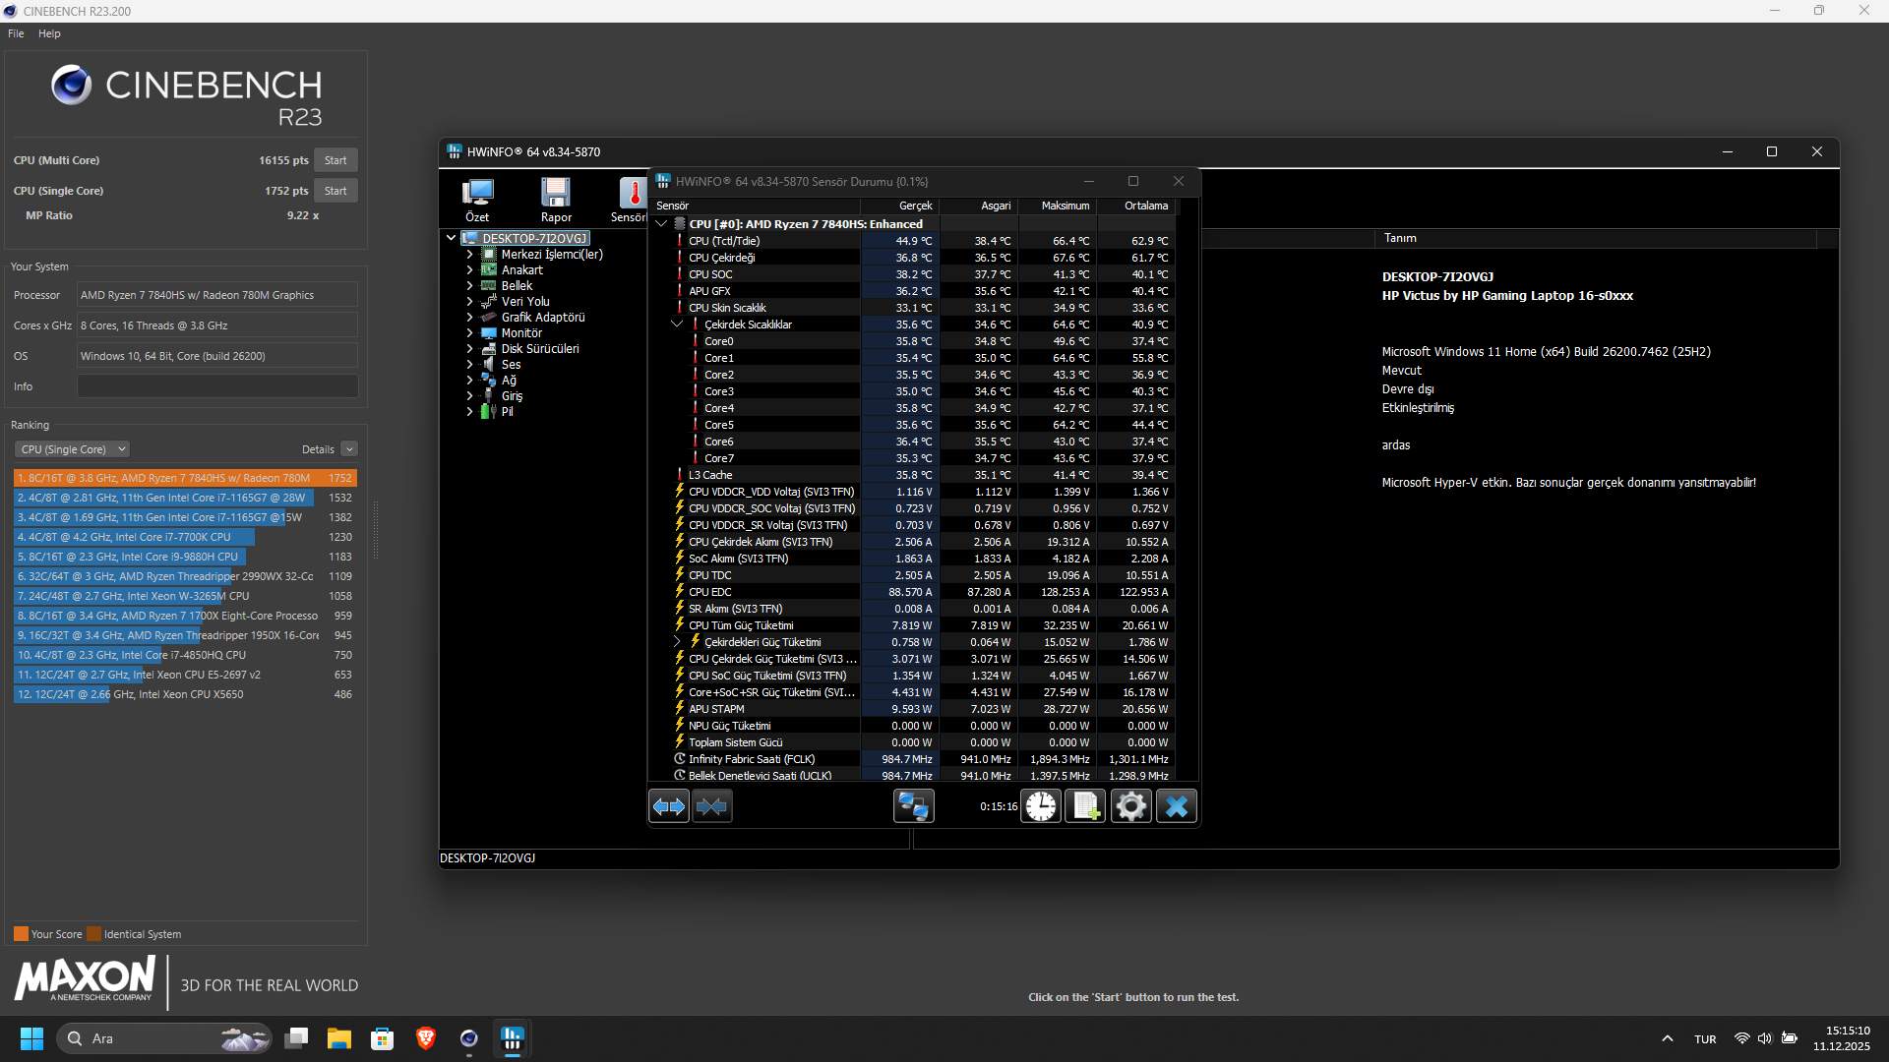Screen dimensions: 1889x1062
Task: Click the Bellek memory module icon
Action: click(489, 286)
